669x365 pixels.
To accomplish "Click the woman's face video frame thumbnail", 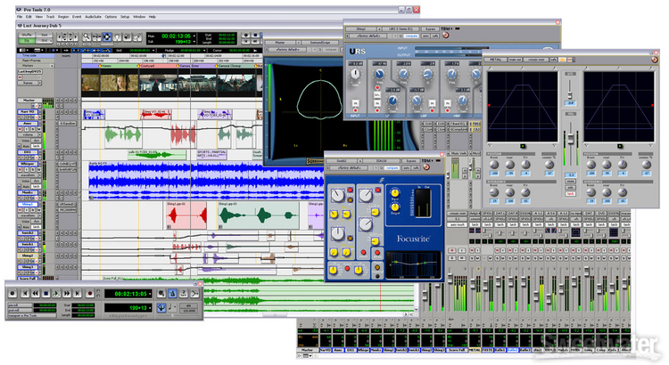I will tap(119, 83).
